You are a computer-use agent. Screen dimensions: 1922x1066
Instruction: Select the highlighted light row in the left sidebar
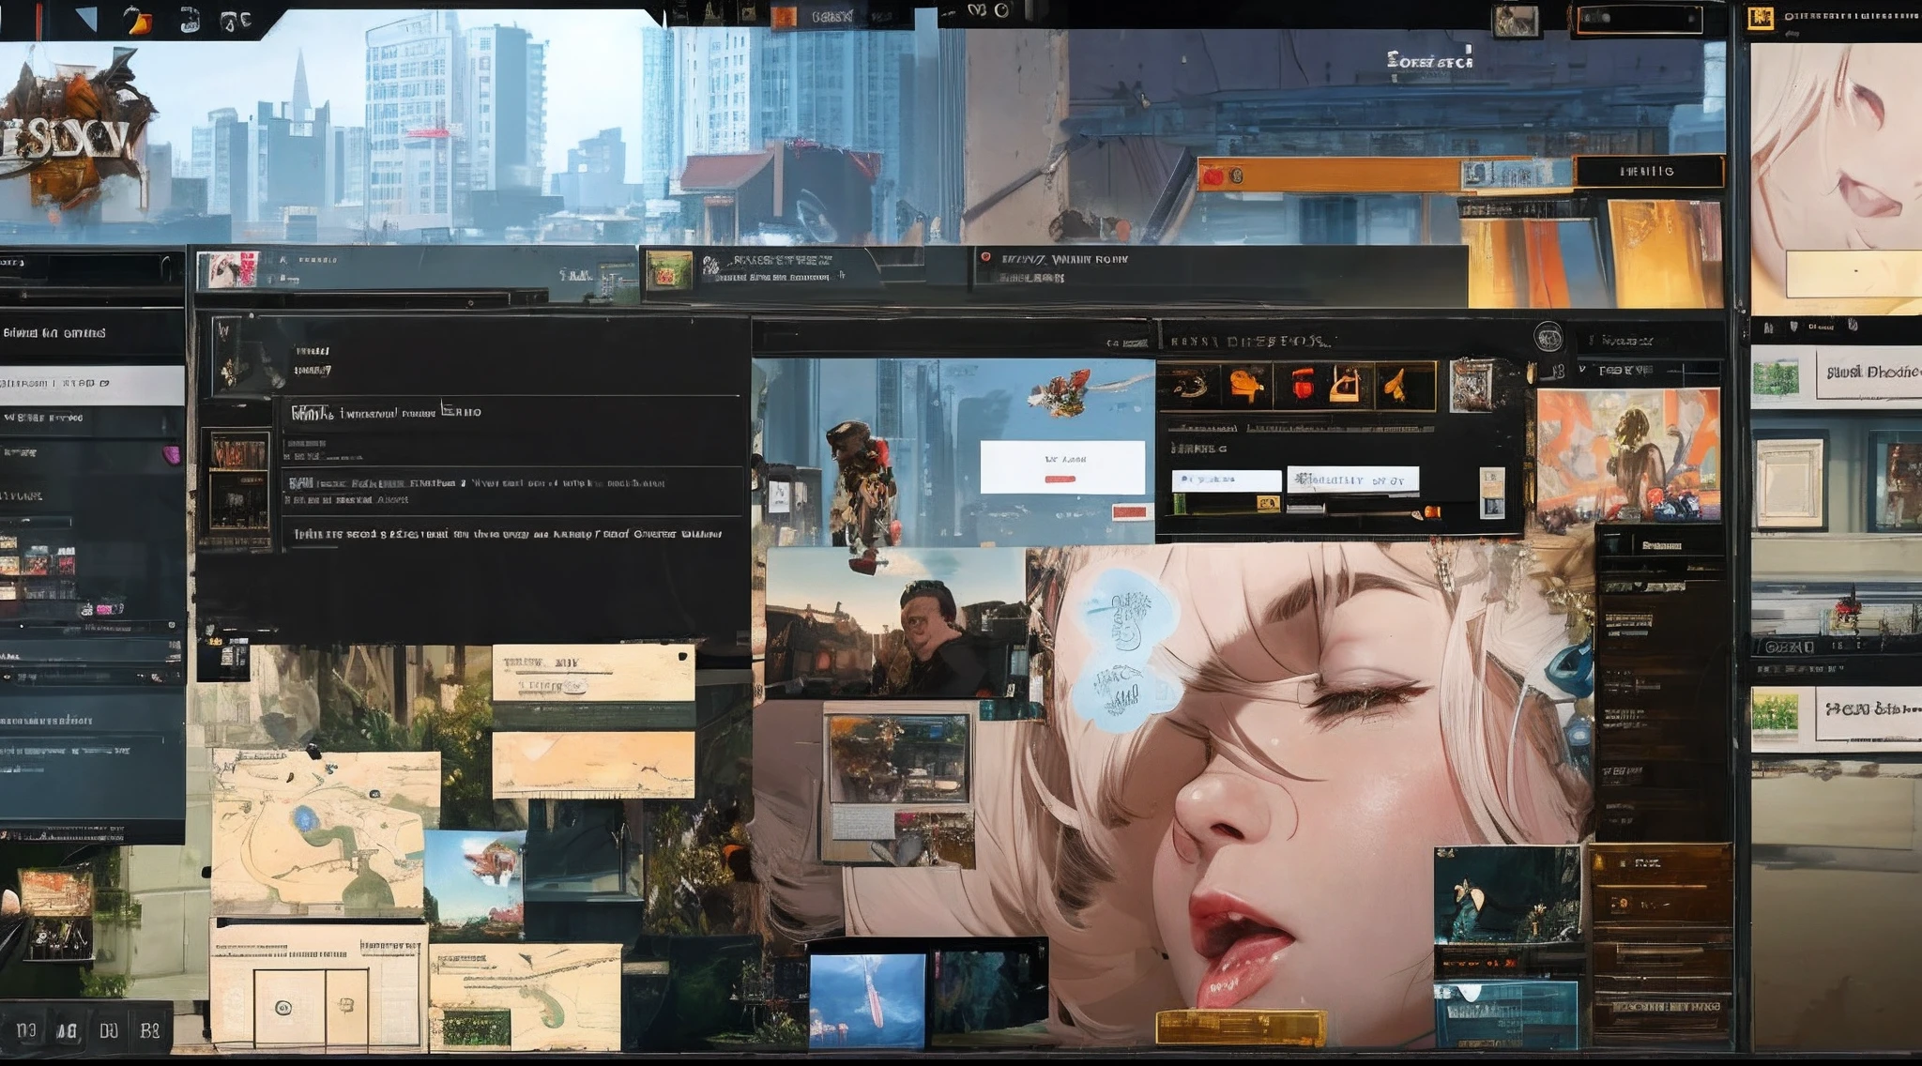92,385
